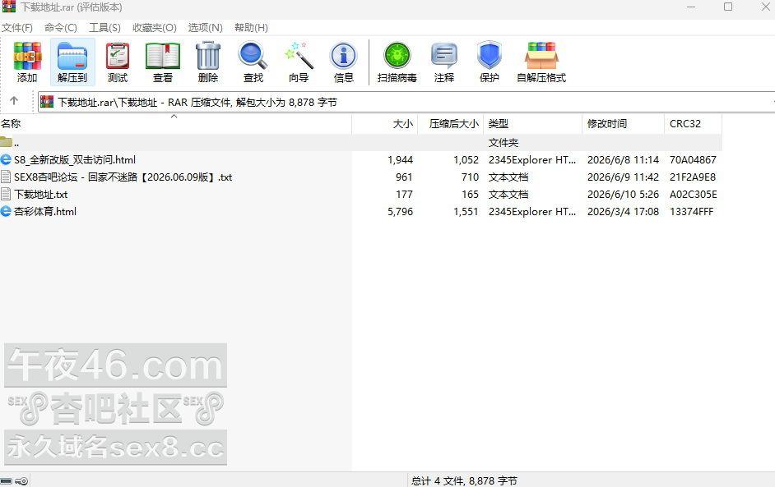The height and width of the screenshot is (487, 775).
Task: Open the 文件(F) menu
Action: (x=17, y=28)
